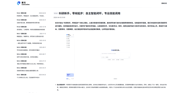The width and height of the screenshot is (185, 93).
Task: Select the V1.6.1 更新记录 entry
Action: [22, 13]
